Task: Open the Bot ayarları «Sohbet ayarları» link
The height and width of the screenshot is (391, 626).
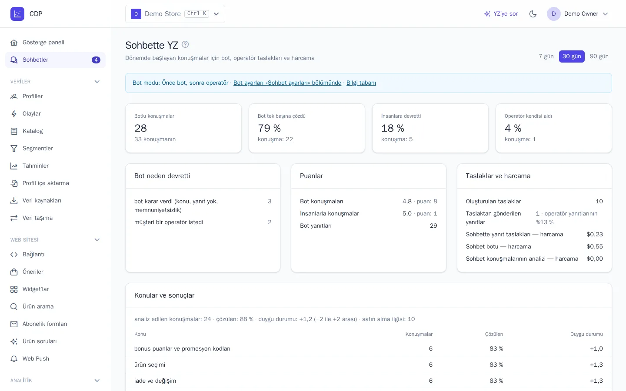Action: (x=287, y=83)
